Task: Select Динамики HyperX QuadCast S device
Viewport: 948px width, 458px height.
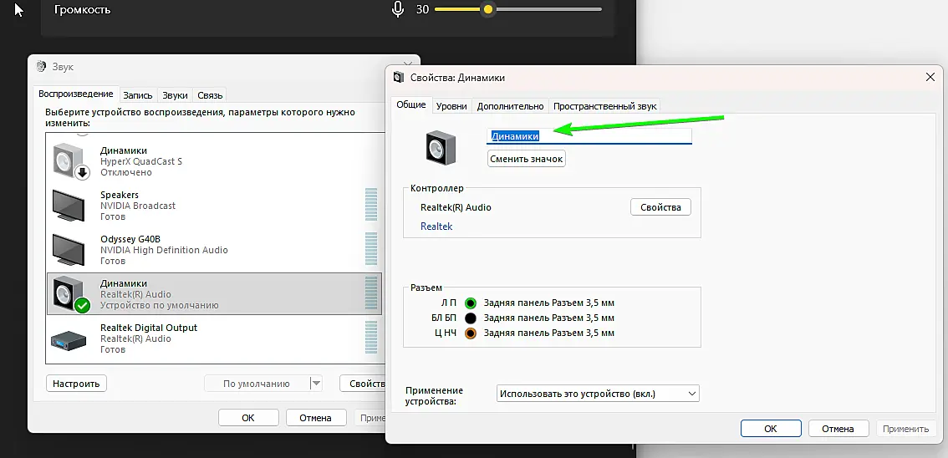Action: point(214,161)
